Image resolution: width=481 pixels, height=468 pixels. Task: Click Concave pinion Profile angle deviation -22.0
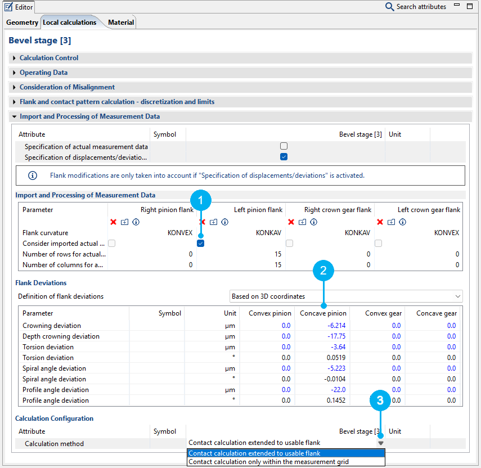pyautogui.click(x=338, y=389)
